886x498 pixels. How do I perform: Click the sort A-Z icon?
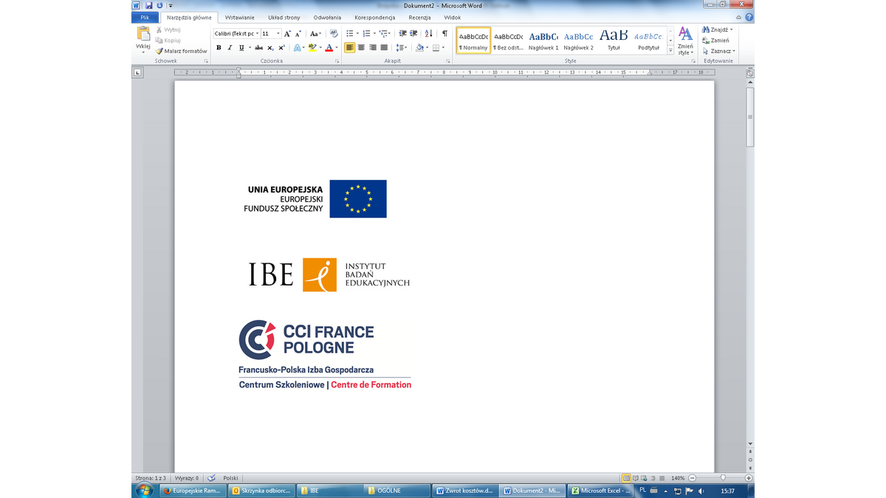pos(429,34)
